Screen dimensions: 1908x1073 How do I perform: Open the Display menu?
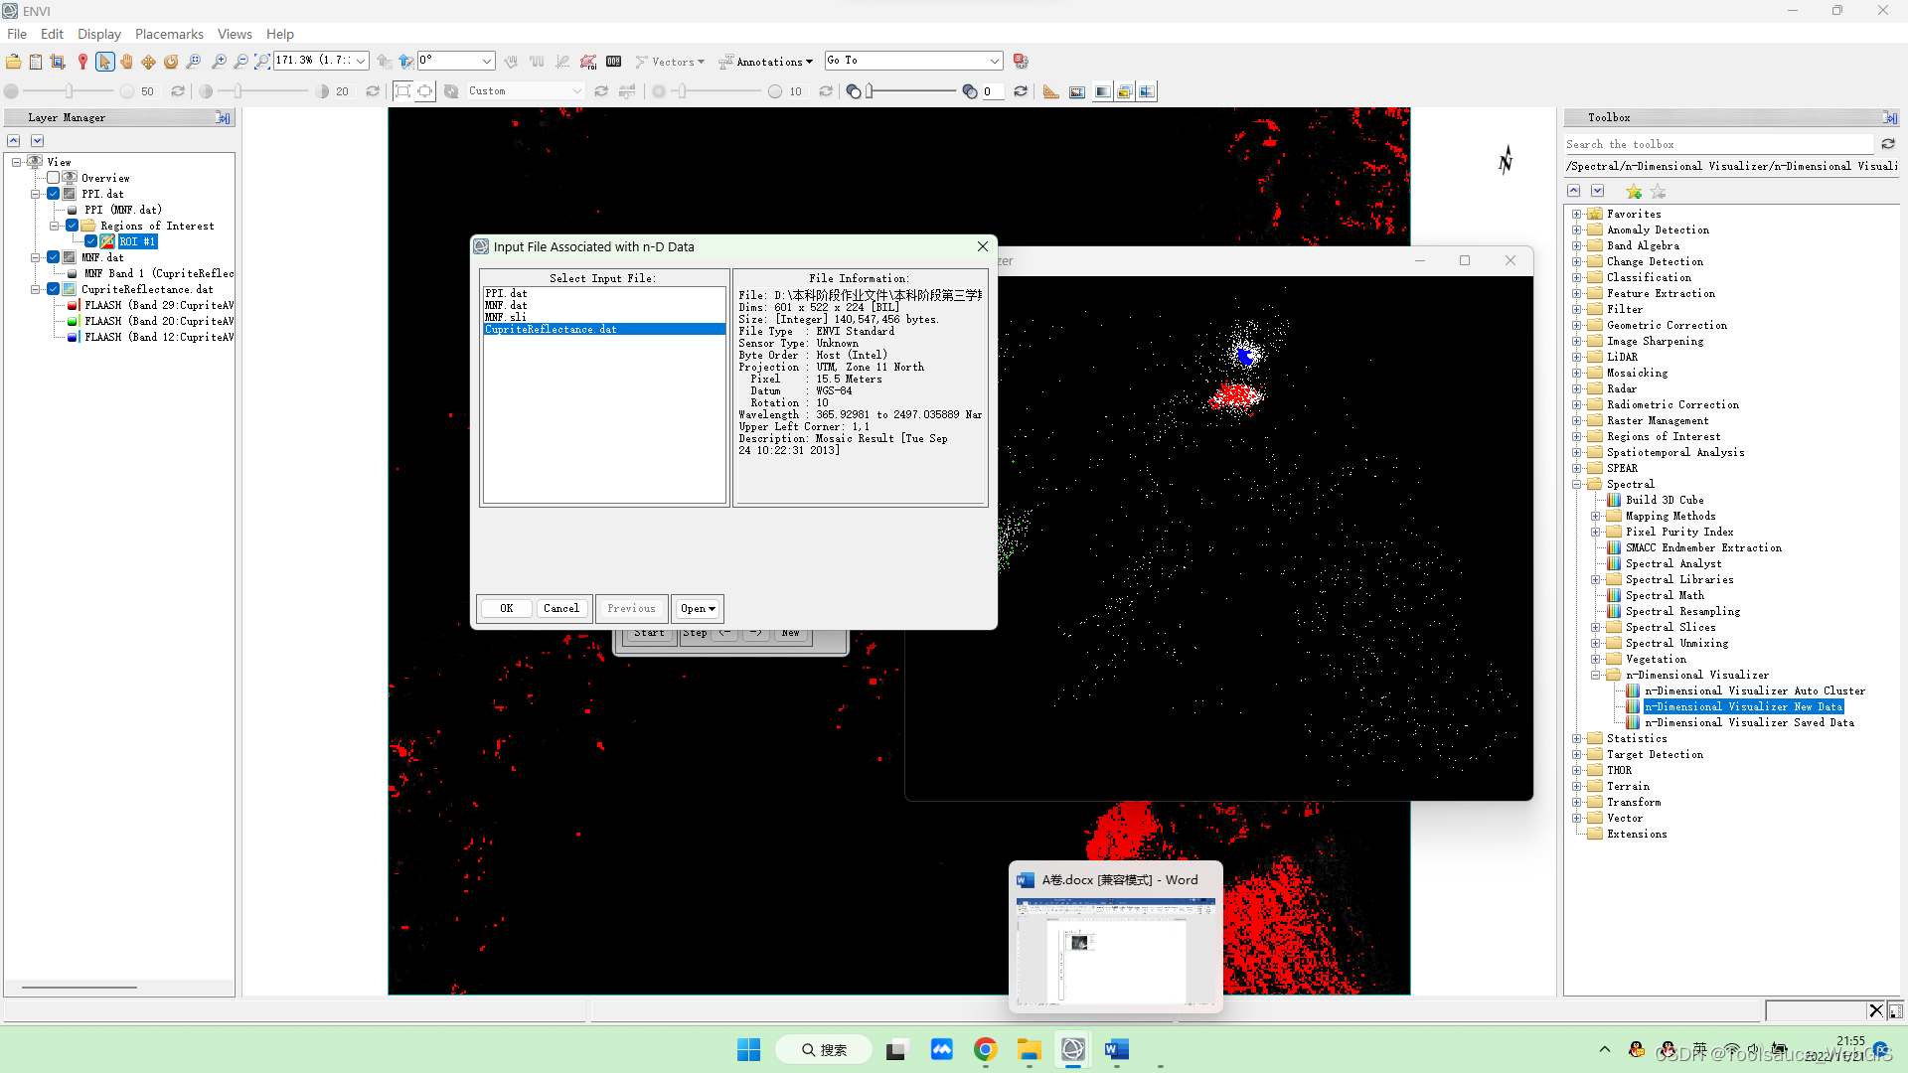coord(98,34)
